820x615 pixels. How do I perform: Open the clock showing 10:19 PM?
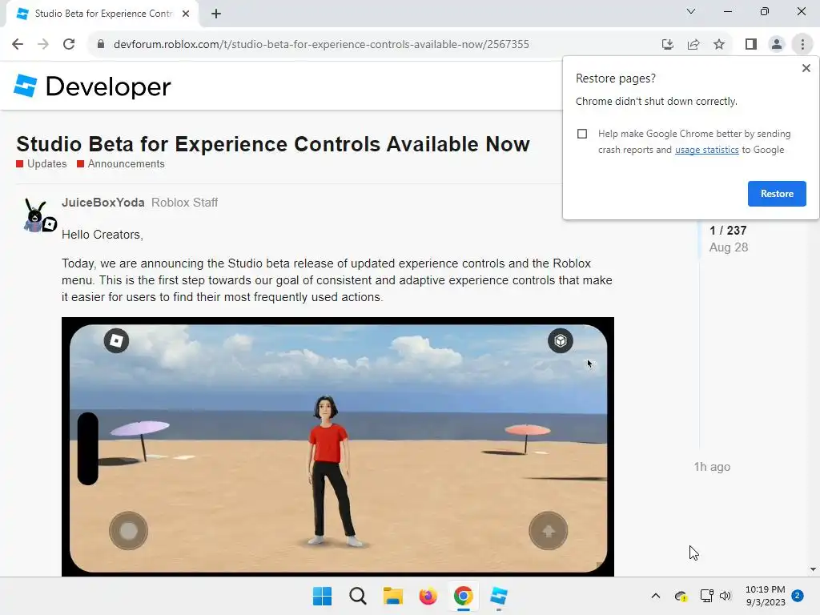(x=765, y=596)
